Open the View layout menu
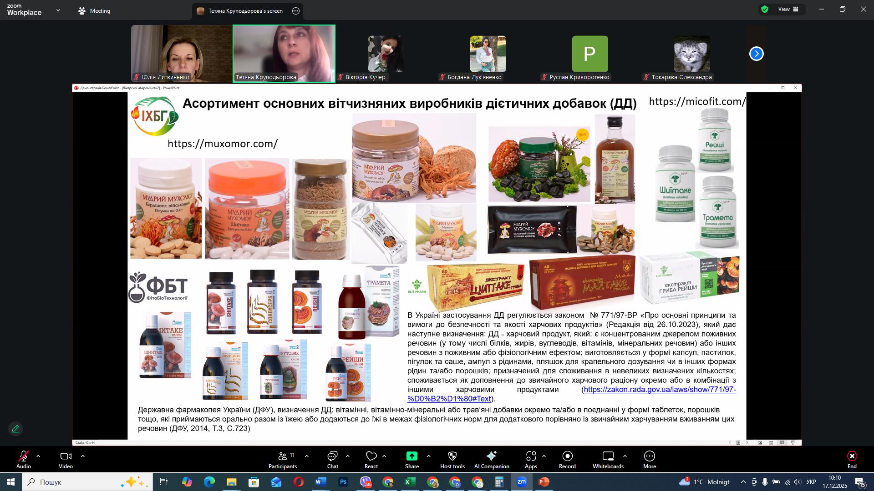The image size is (874, 491). tap(788, 9)
